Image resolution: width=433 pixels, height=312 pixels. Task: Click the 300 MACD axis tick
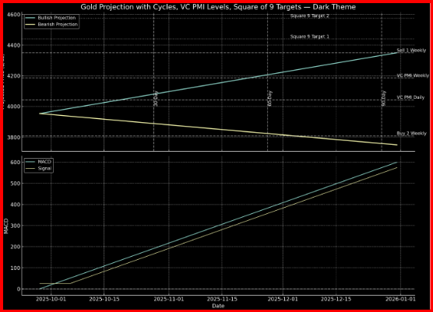[16, 226]
